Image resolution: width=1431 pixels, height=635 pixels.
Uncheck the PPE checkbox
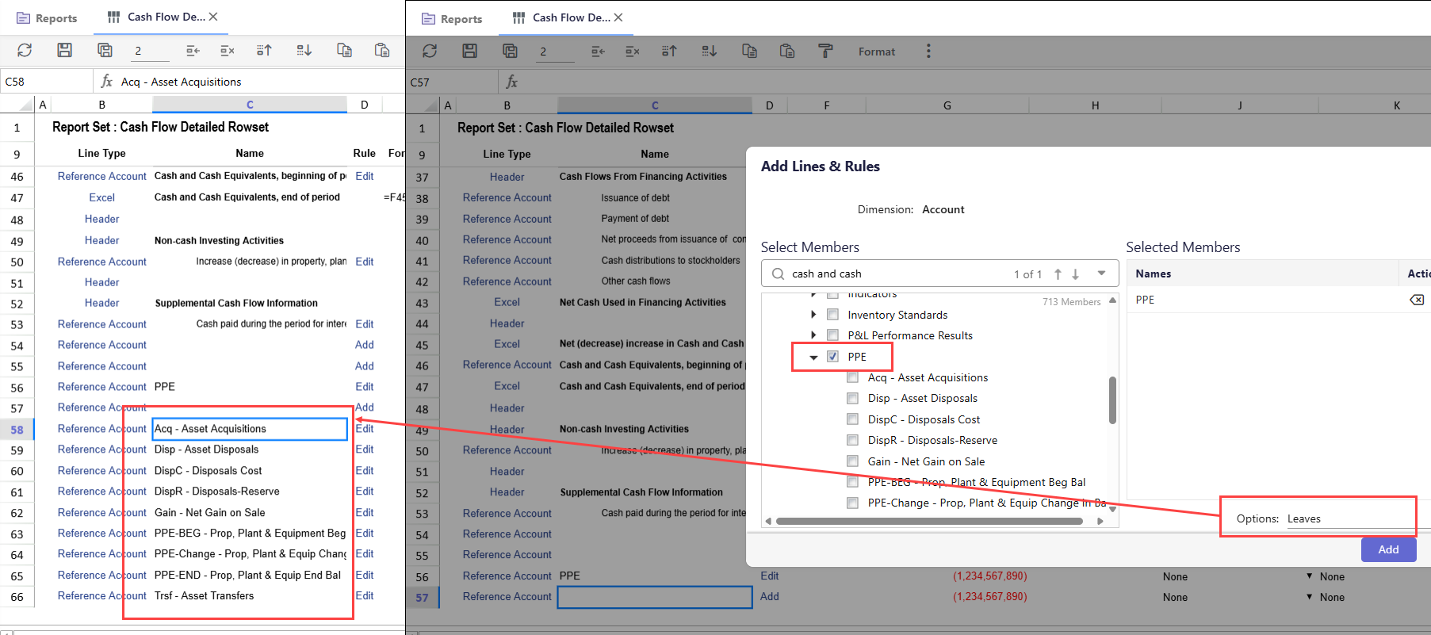[832, 356]
